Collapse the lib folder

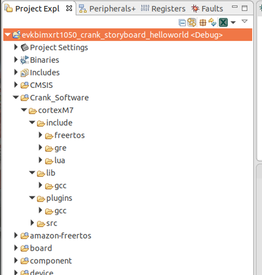point(32,173)
